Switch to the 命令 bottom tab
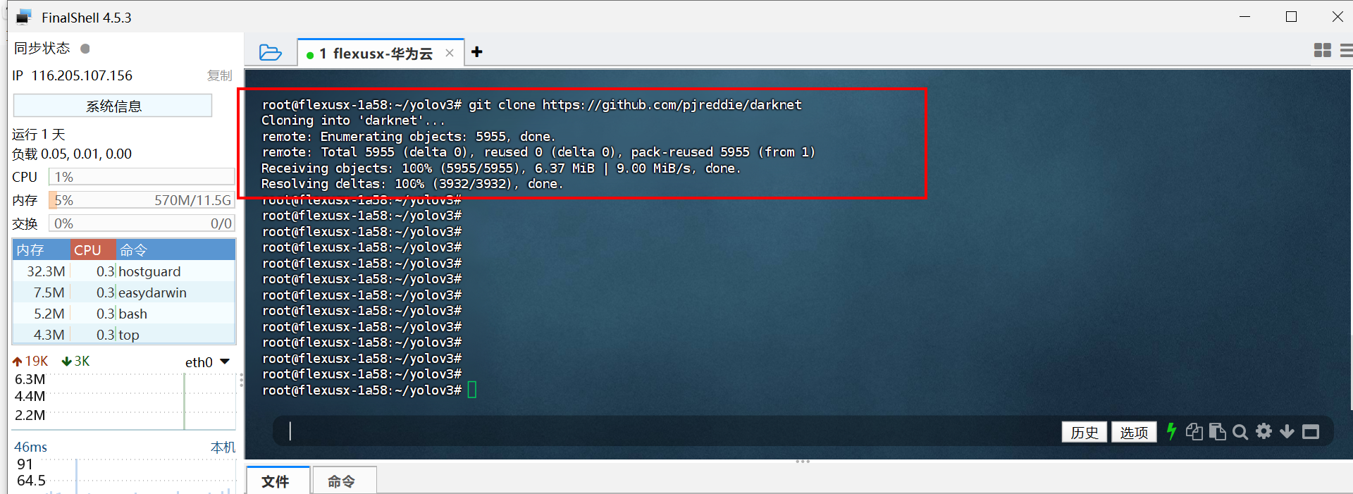Image resolution: width=1353 pixels, height=494 pixels. point(342,481)
